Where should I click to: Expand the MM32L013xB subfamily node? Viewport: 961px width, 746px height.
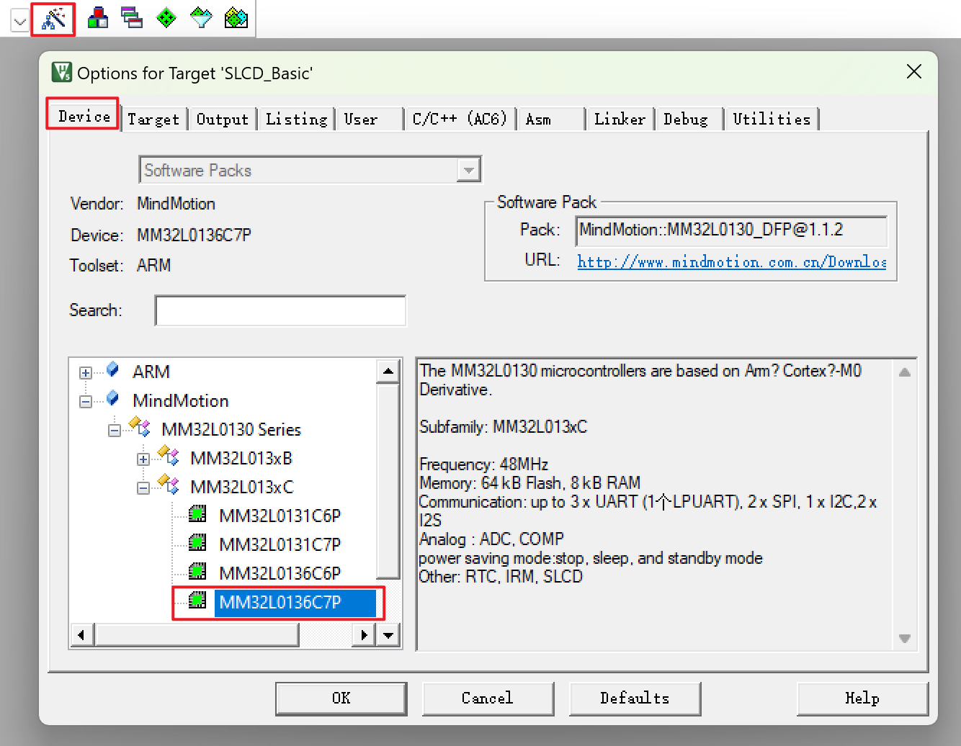coord(143,459)
